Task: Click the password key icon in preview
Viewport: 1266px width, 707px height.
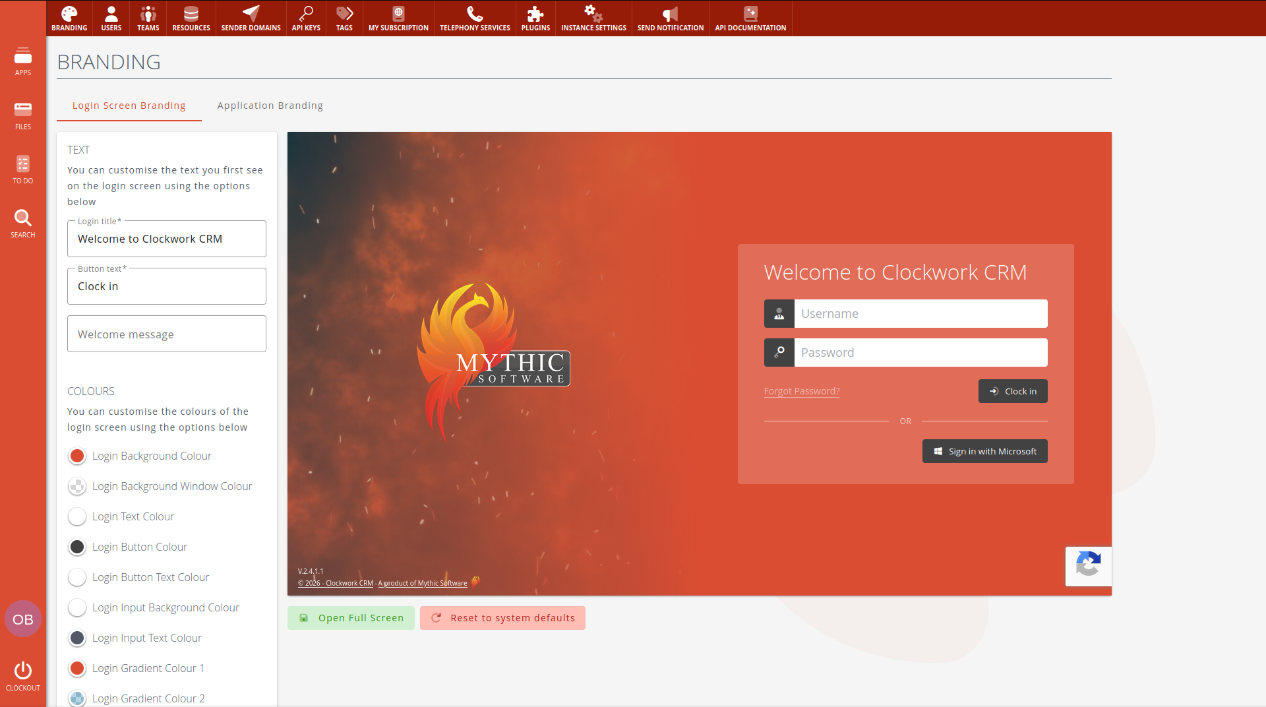Action: [x=779, y=353]
